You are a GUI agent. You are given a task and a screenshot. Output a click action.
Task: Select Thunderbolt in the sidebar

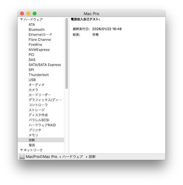[x=39, y=75]
